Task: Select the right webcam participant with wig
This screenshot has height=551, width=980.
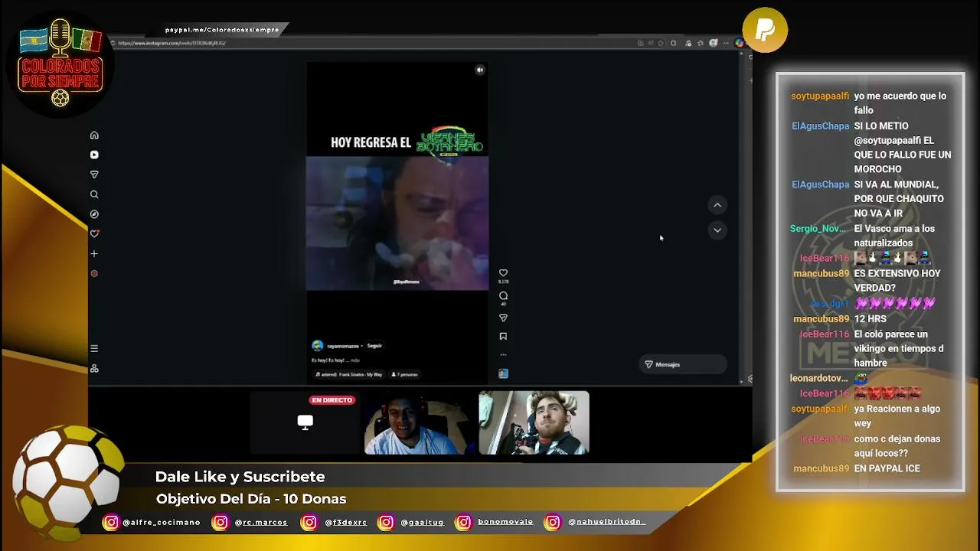Action: 534,423
